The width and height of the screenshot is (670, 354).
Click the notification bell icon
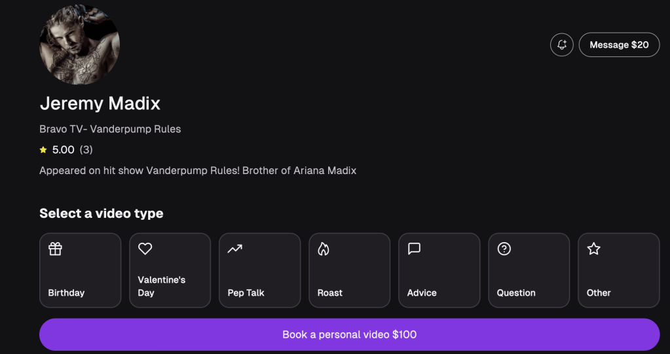561,45
